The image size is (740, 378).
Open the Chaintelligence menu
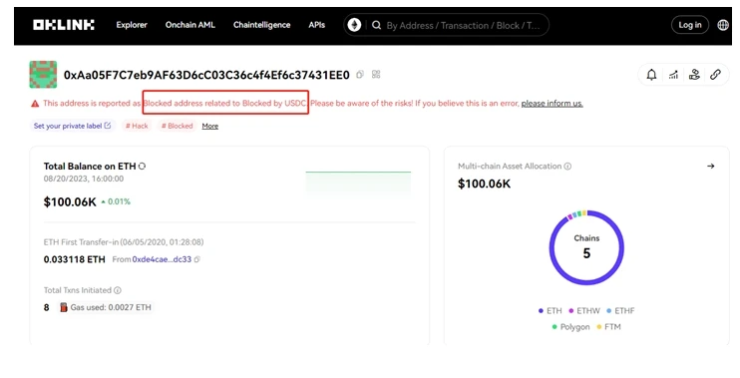click(x=262, y=25)
